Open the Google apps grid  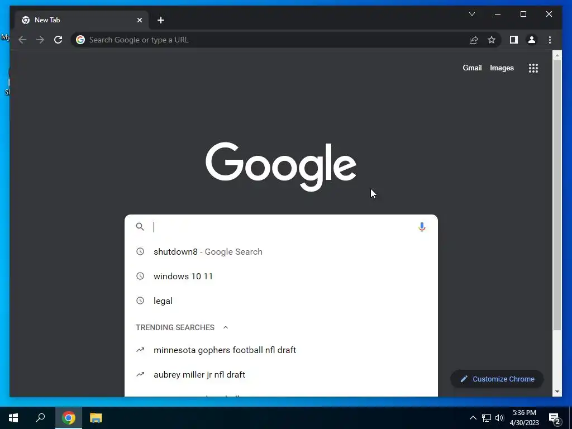[x=533, y=68]
